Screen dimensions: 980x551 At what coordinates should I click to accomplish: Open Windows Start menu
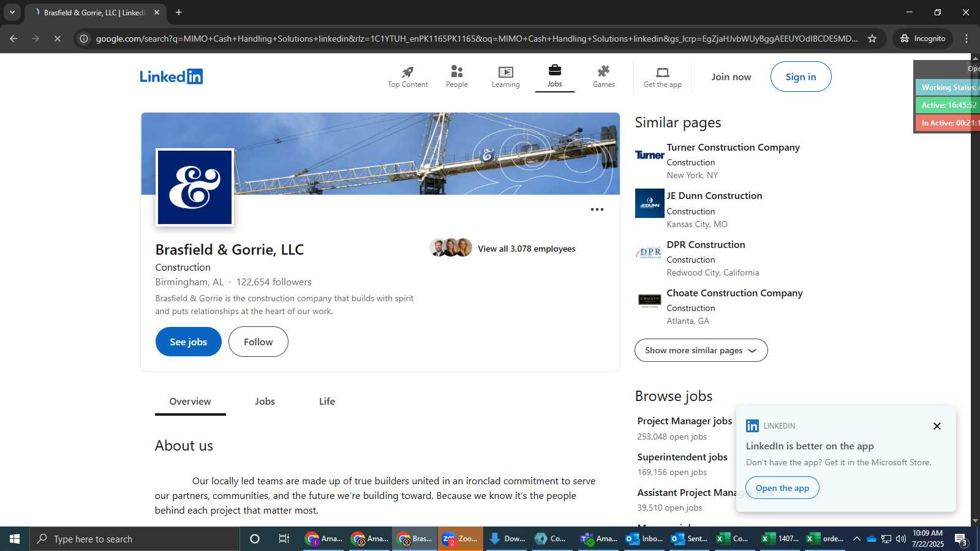click(x=15, y=539)
